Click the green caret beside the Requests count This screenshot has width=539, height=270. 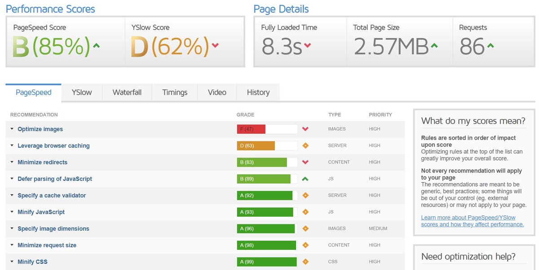490,45
